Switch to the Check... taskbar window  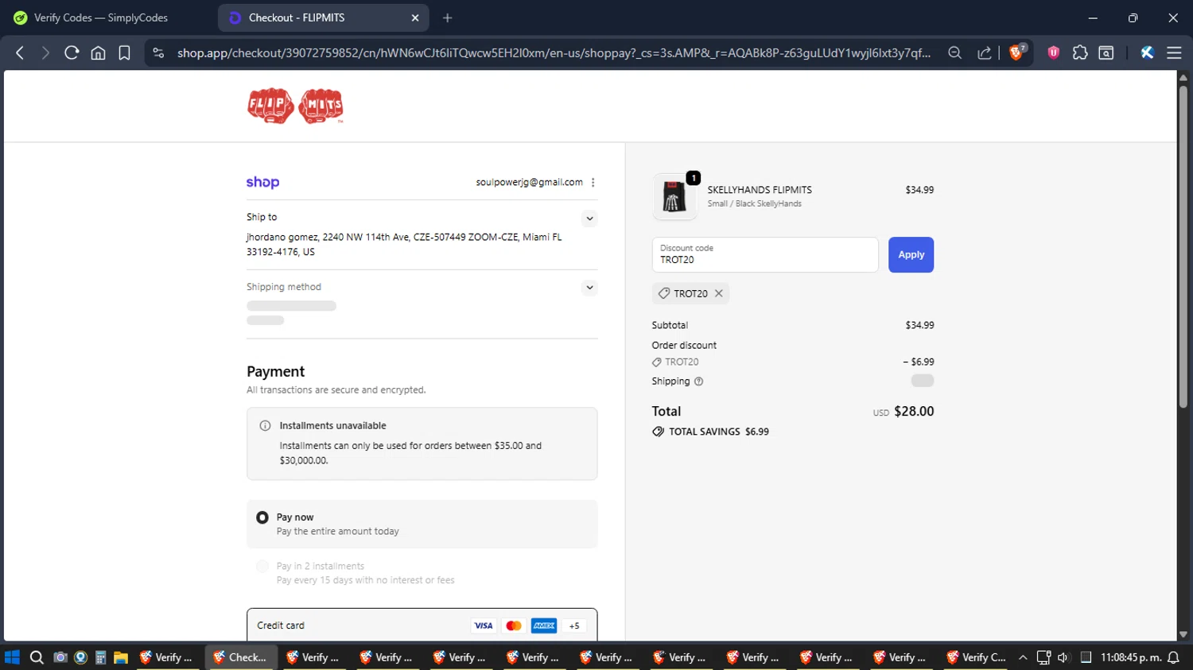pos(241,657)
